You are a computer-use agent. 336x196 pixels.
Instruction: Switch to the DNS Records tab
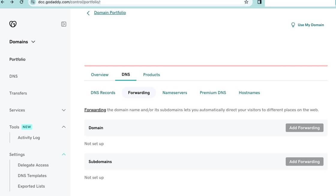pos(103,92)
